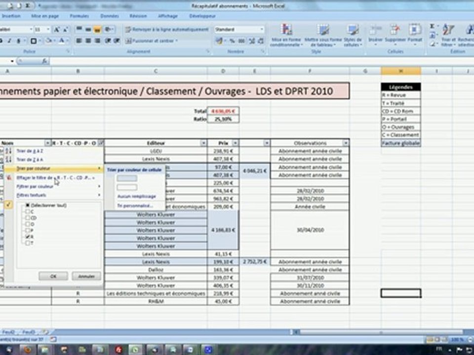Image resolution: width=474 pixels, height=355 pixels.
Task: Apply italic formatting
Action: point(9,41)
